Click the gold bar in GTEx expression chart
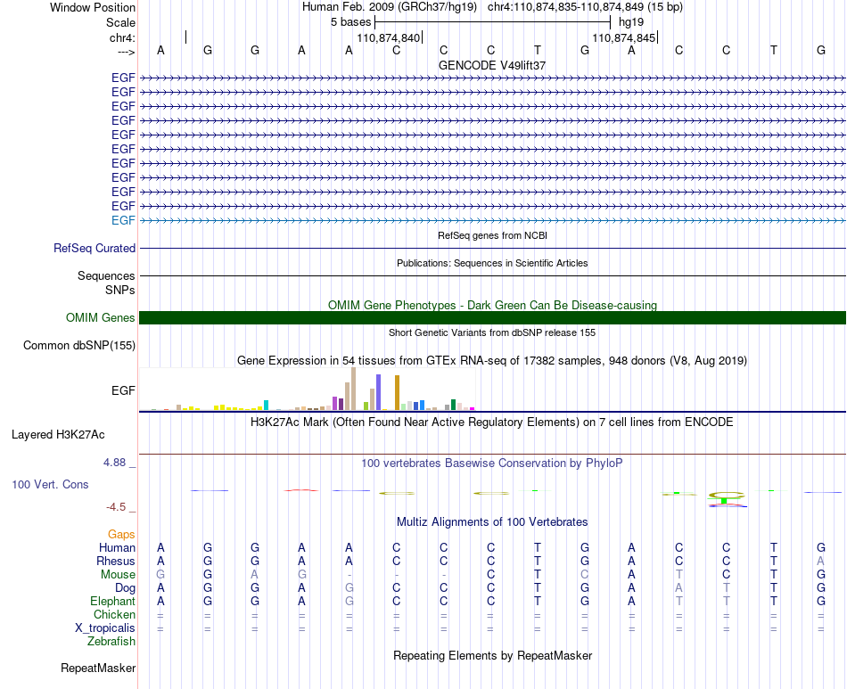This screenshot has height=689, width=847. tap(397, 392)
